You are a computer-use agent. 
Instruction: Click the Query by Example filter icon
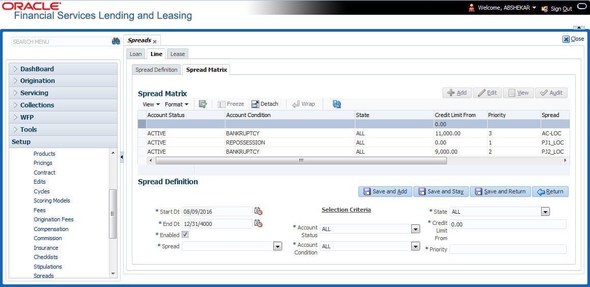point(203,104)
